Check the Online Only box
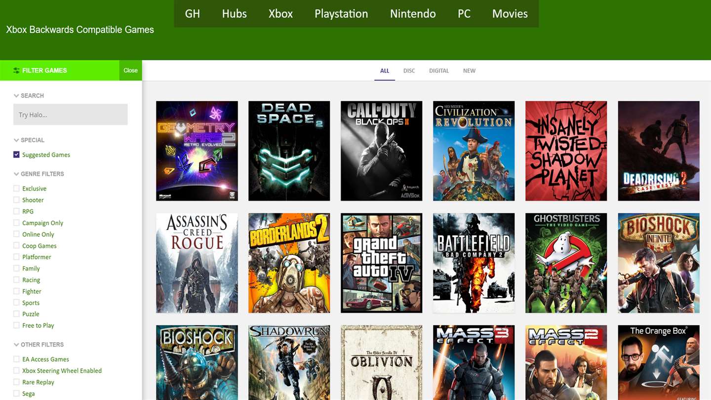Screen dimensions: 711x400 click(16, 234)
